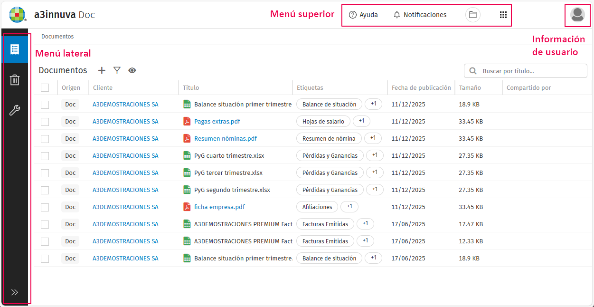Click the Buscar por título search field
This screenshot has width=594, height=307.
(x=526, y=71)
